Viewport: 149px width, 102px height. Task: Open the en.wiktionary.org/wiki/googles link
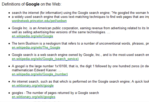click(33, 97)
